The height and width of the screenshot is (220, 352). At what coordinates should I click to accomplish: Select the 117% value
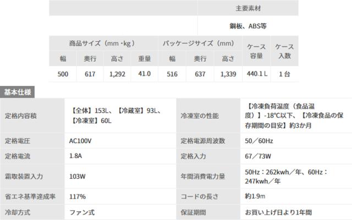tap(78, 197)
